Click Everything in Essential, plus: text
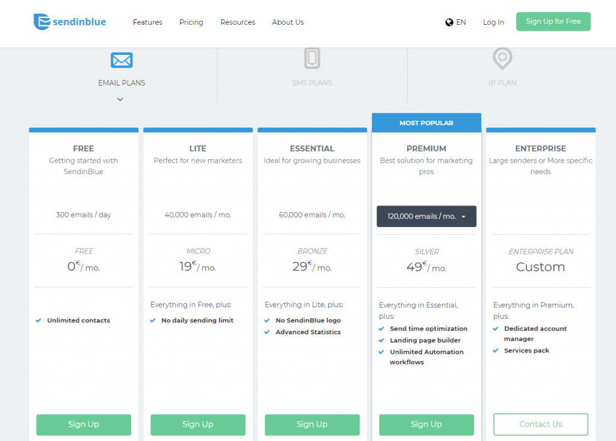The height and width of the screenshot is (441, 616). [x=419, y=310]
